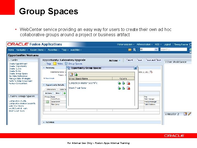This screenshot has height=148, width=197.
Task: Open Create Opportunity task link
Action: 18,66
